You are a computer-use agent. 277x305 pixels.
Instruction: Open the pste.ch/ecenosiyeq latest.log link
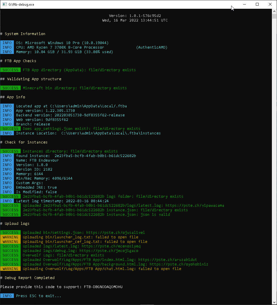point(111,246)
